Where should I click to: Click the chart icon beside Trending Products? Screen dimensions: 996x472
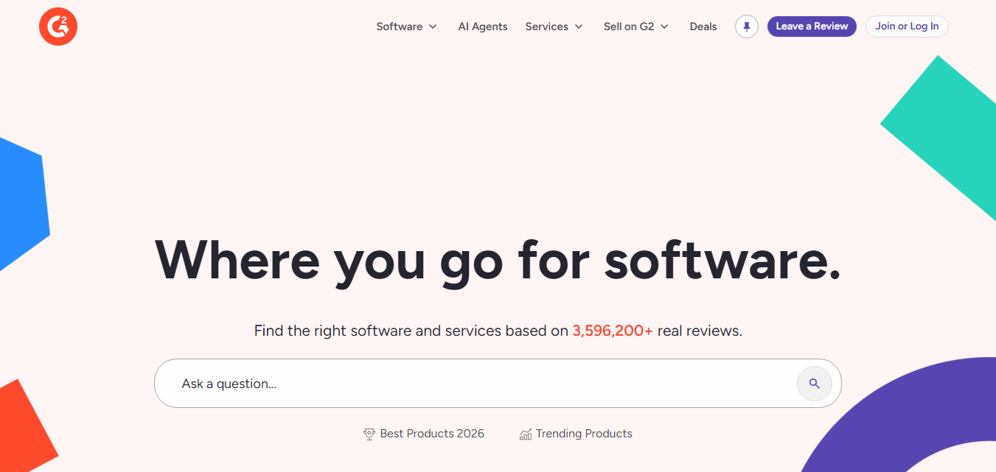(526, 434)
